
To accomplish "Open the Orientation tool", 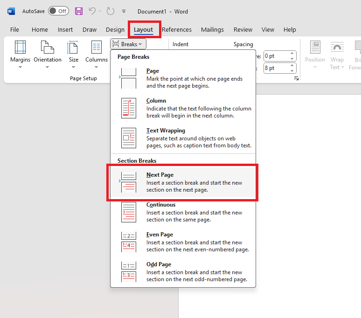I will (x=48, y=55).
